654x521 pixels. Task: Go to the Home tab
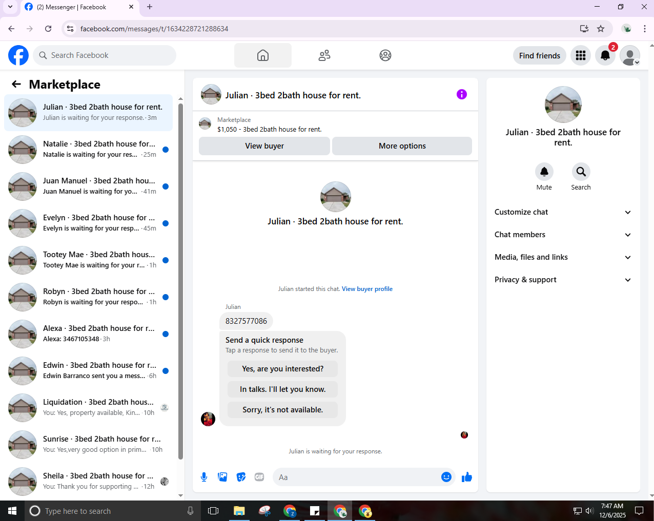(263, 55)
